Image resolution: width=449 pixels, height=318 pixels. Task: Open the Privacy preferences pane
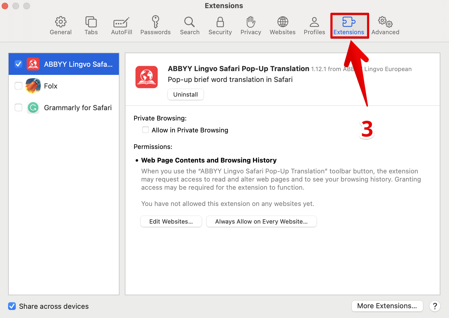251,26
